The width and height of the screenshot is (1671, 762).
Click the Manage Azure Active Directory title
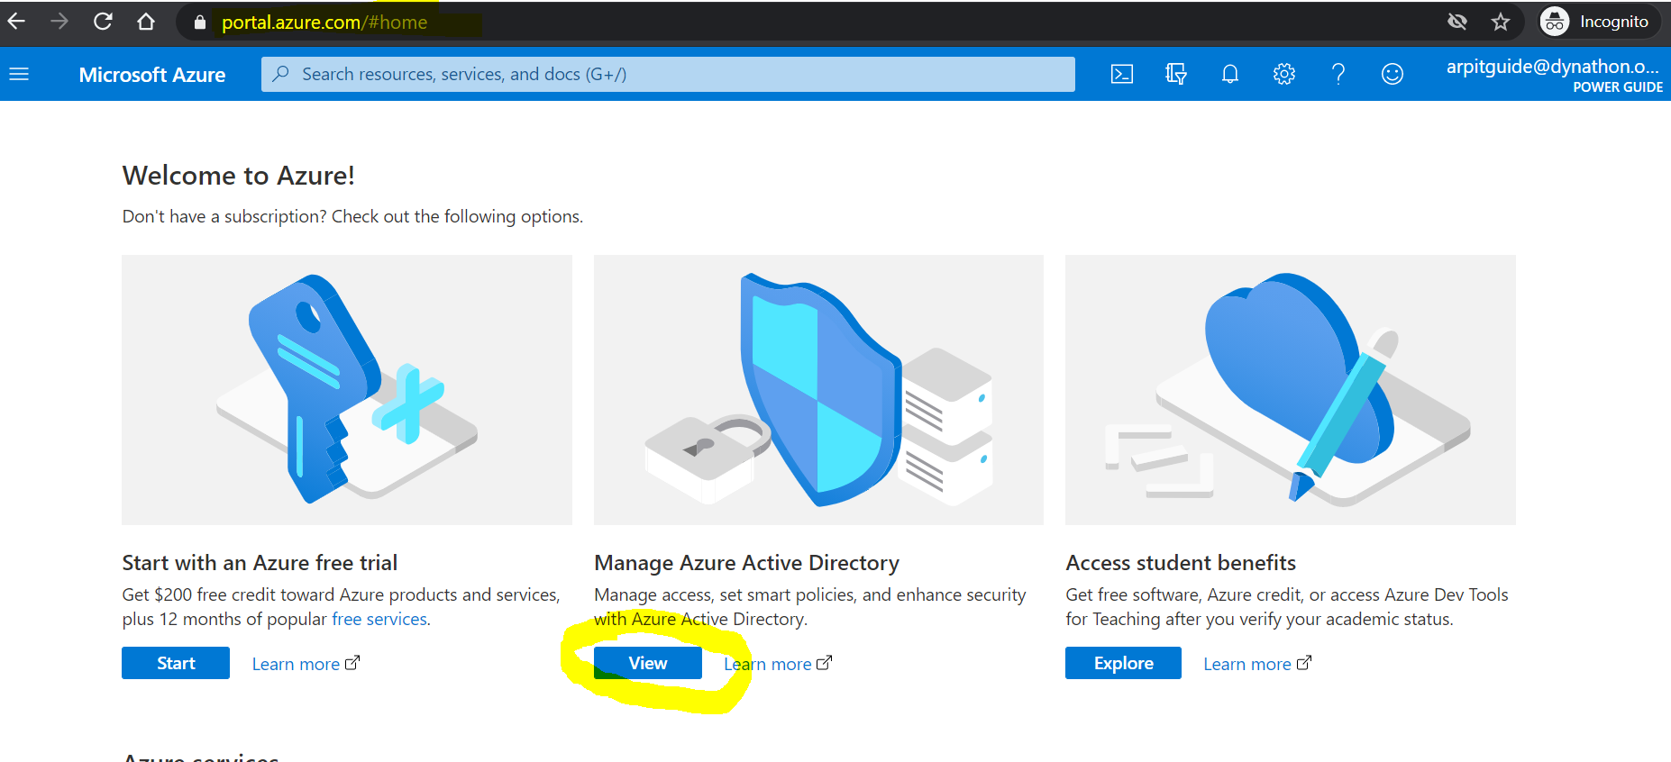point(746,563)
